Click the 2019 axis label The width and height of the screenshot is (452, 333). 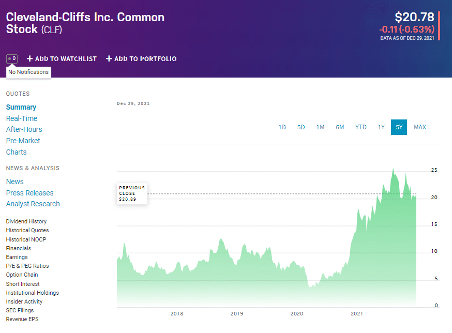[237, 314]
